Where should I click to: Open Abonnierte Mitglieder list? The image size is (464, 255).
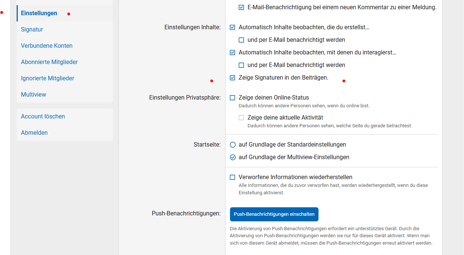(49, 62)
